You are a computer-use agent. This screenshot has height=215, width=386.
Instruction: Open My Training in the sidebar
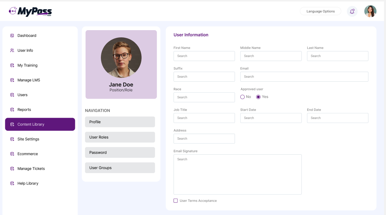pyautogui.click(x=40, y=65)
